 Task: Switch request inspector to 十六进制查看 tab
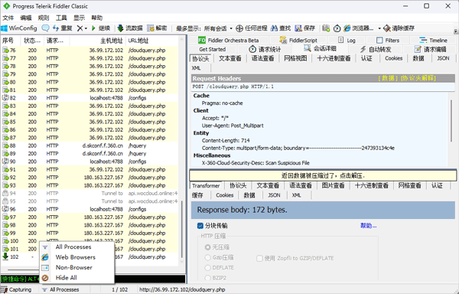pos(334,58)
